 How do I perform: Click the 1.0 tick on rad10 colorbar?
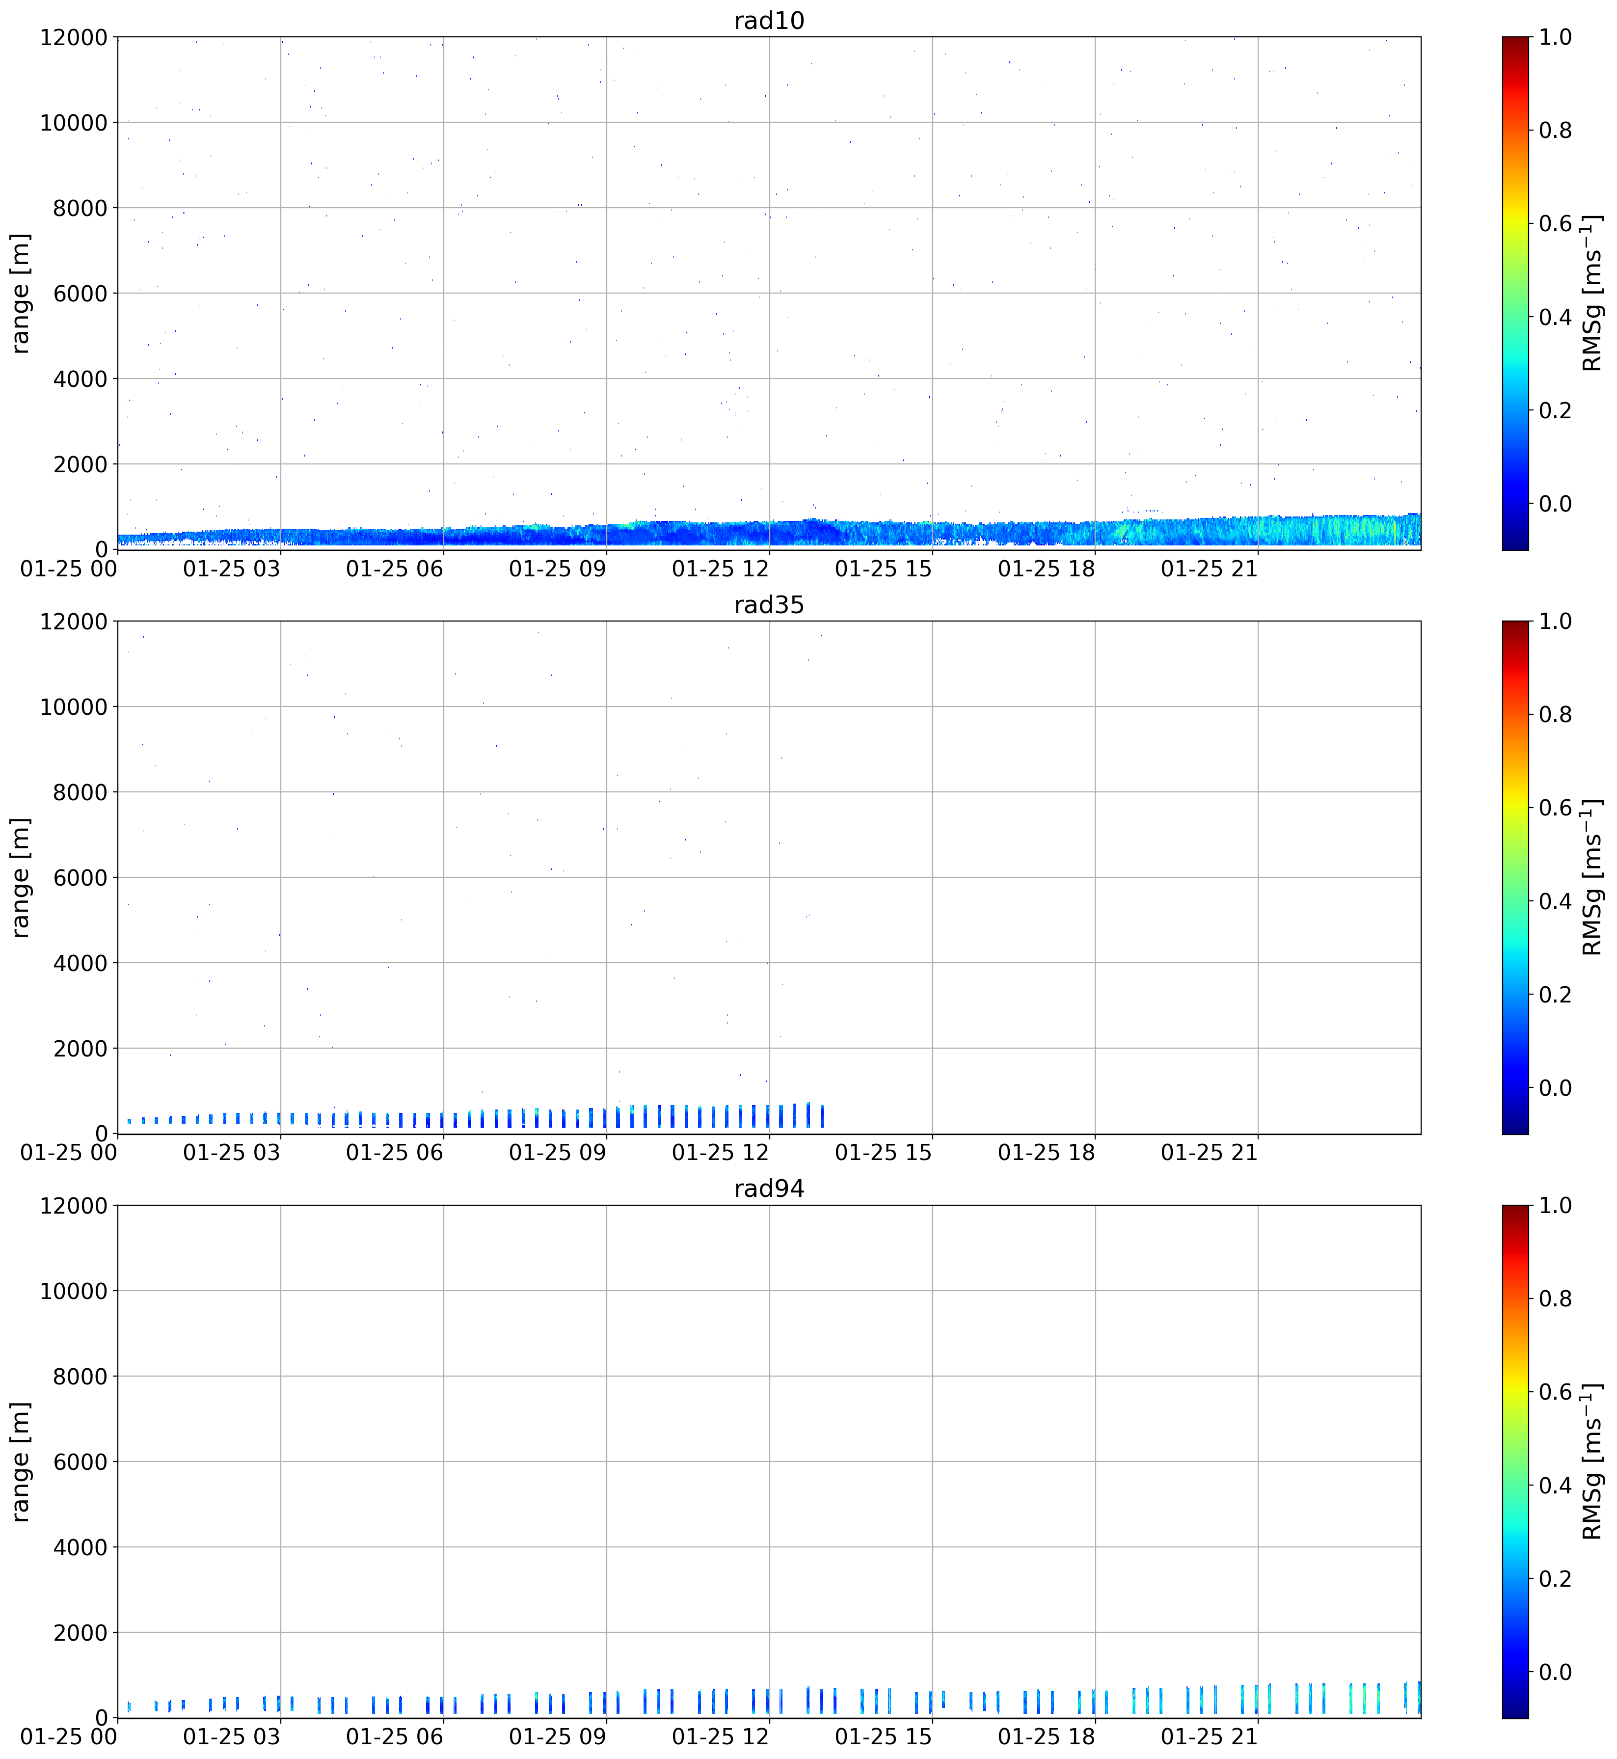click(x=1555, y=37)
